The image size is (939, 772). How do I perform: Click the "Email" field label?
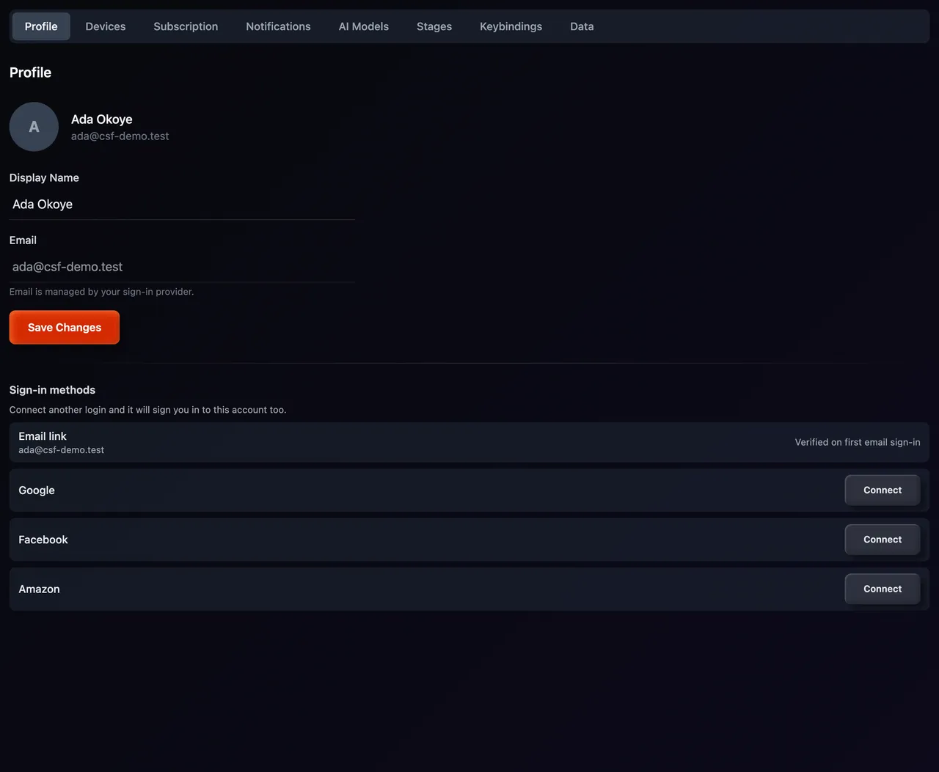click(23, 240)
